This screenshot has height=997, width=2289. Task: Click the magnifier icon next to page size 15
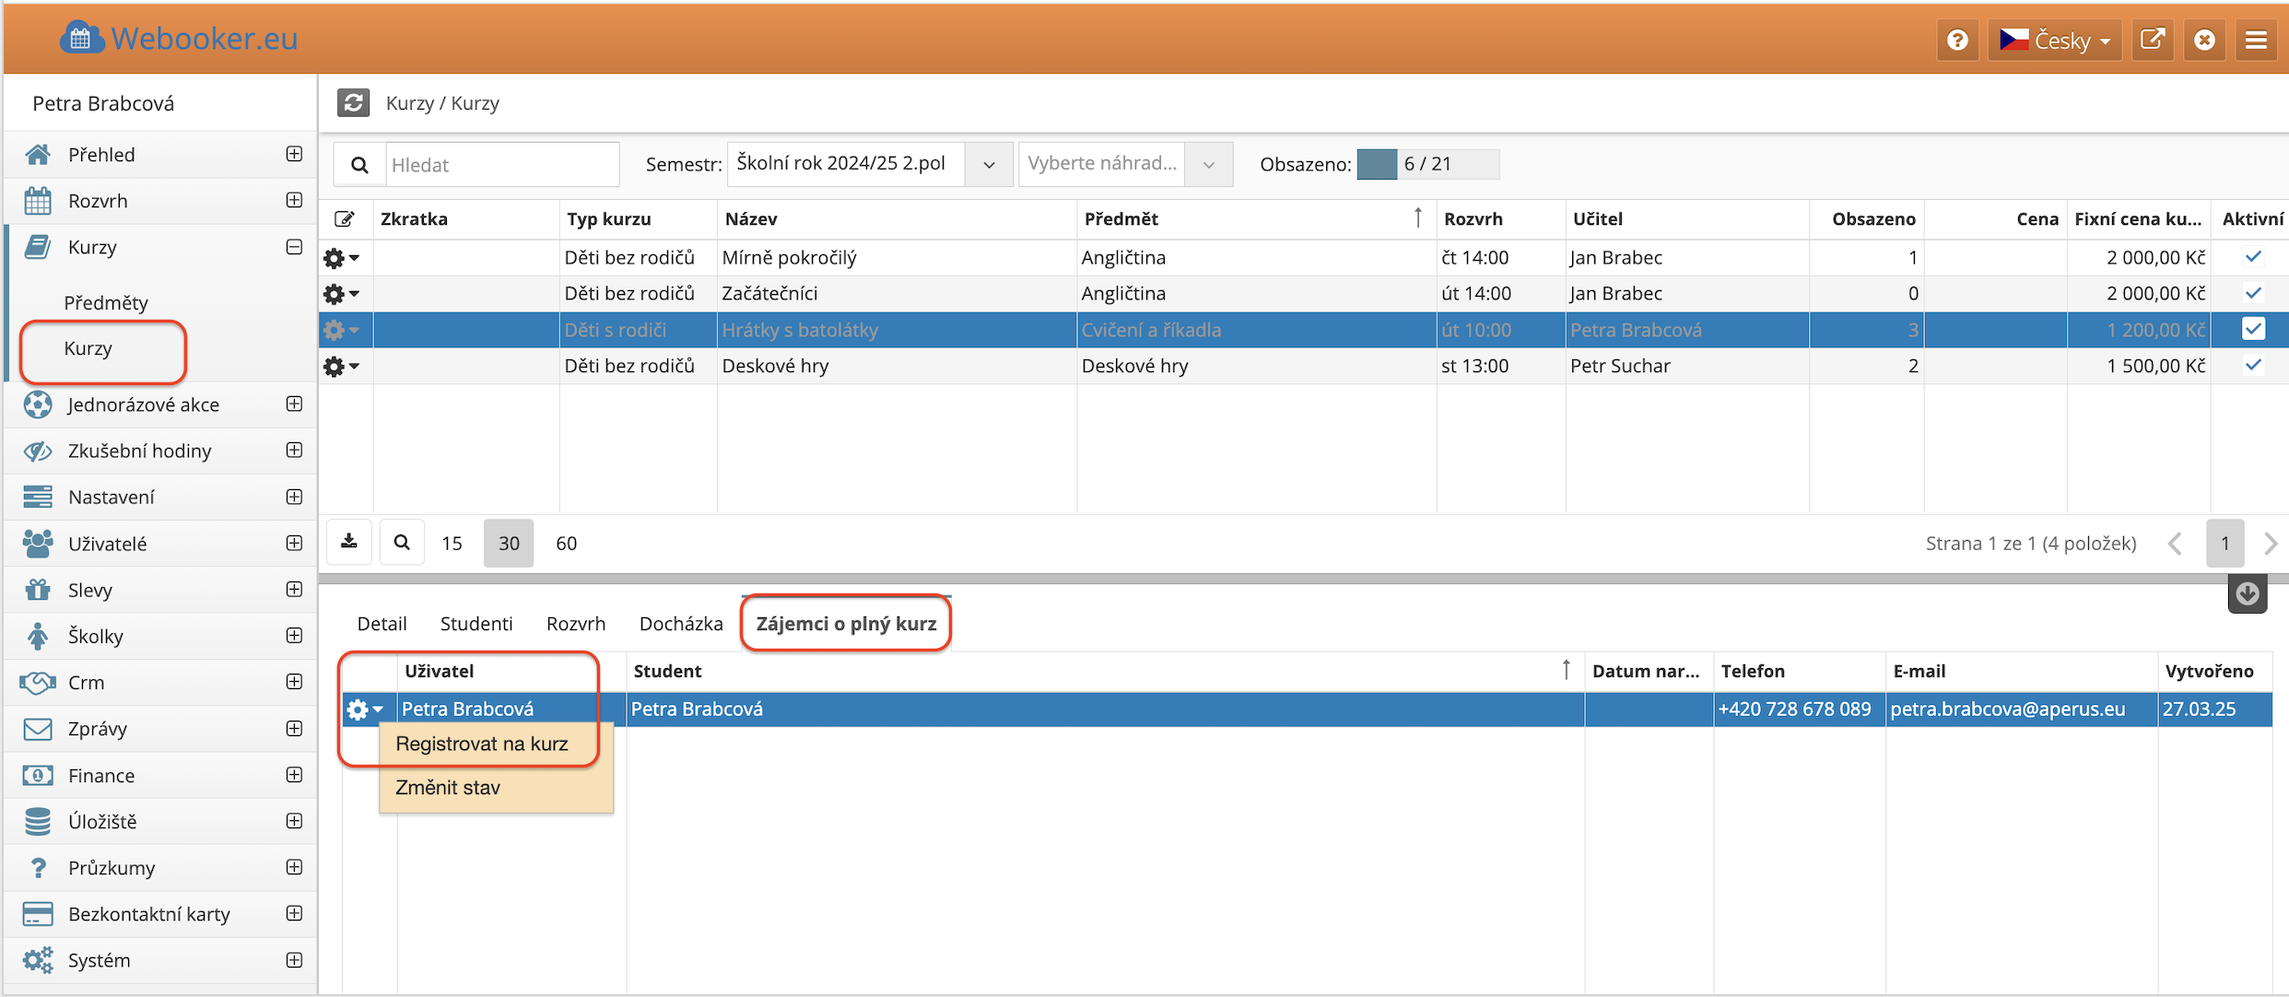point(402,542)
